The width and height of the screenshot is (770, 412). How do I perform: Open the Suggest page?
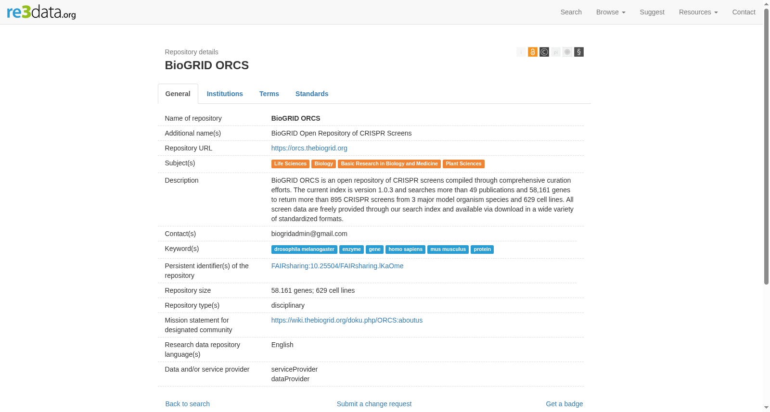point(652,12)
